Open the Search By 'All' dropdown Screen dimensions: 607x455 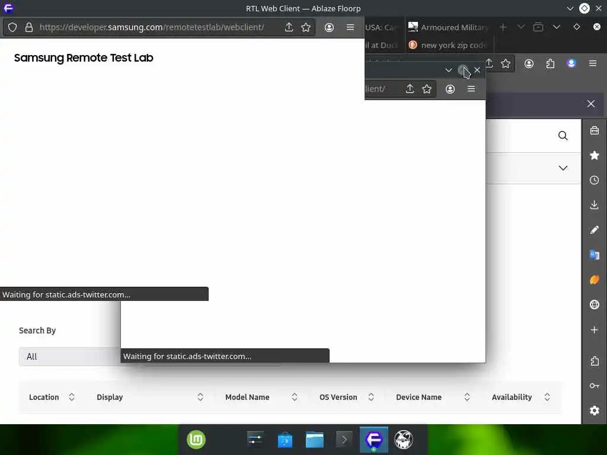[x=70, y=356]
